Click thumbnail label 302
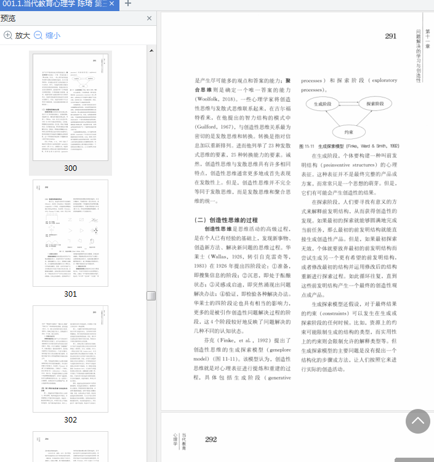Viewport: 434px width, 462px height. (70, 420)
